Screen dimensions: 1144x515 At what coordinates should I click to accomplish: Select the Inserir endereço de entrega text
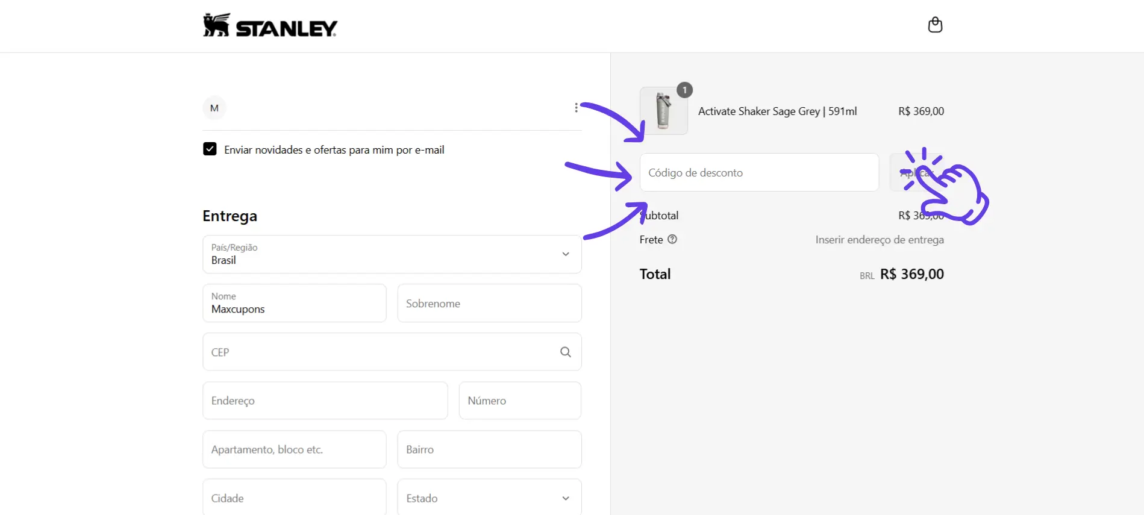[x=880, y=240]
